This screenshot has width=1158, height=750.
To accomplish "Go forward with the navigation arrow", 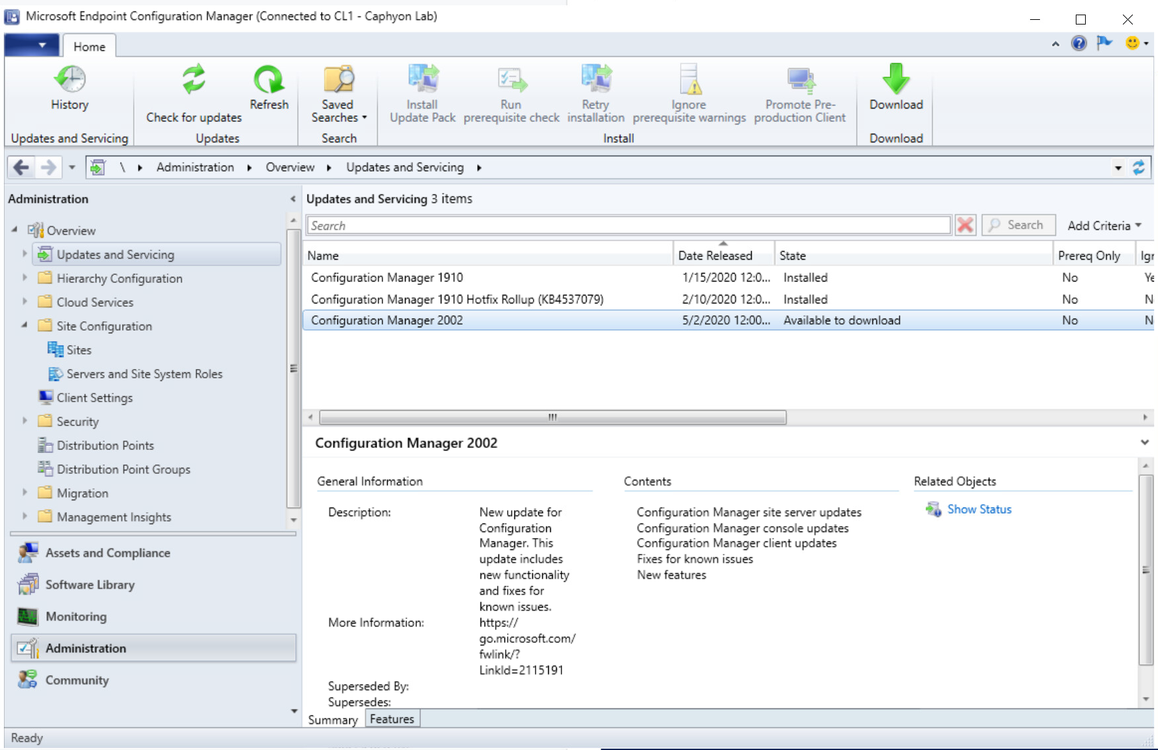I will pos(48,167).
